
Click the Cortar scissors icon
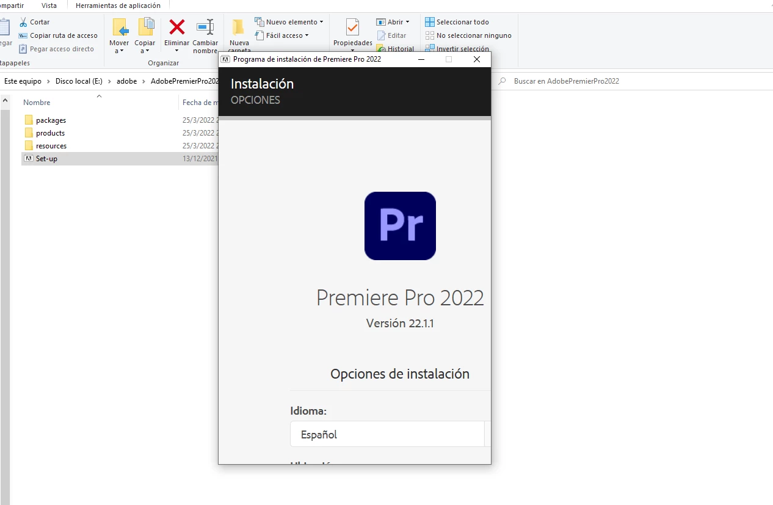click(x=24, y=22)
